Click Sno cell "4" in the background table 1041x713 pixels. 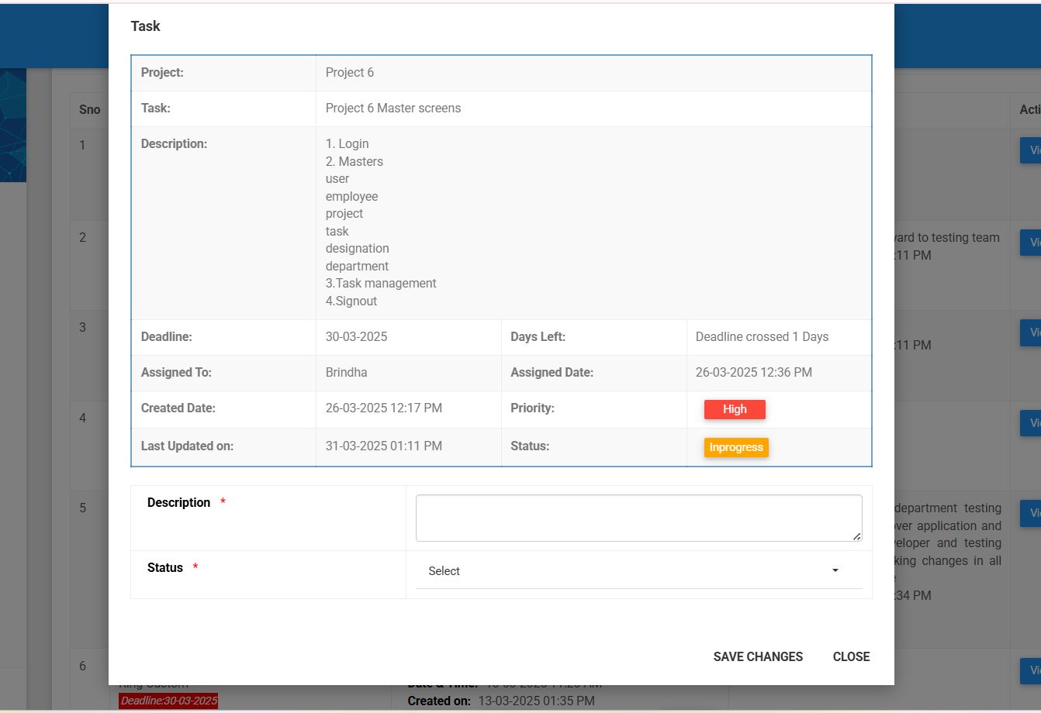[x=83, y=418]
